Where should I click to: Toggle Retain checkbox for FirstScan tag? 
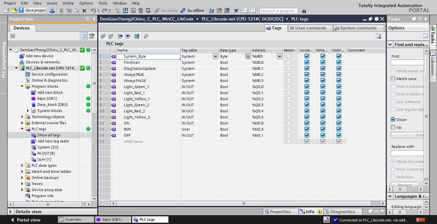tap(289, 62)
